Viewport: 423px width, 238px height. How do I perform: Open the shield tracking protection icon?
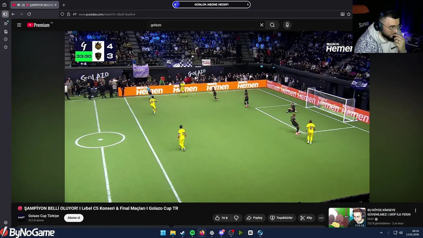(62, 14)
